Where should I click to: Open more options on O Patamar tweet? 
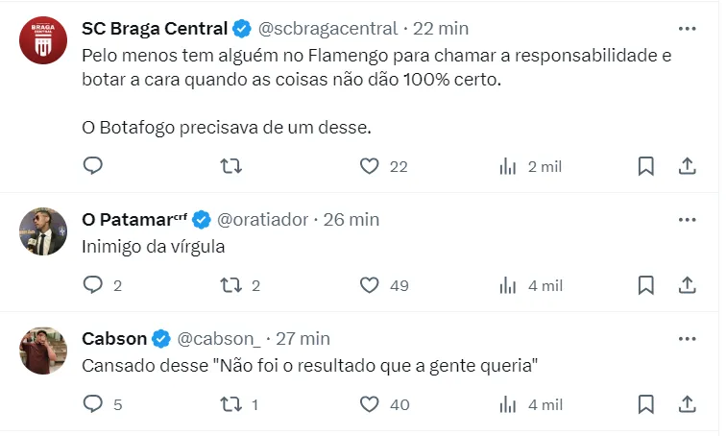coord(688,220)
